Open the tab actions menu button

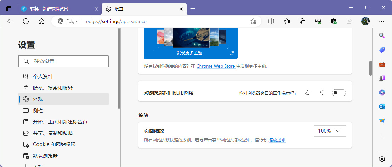(9, 9)
